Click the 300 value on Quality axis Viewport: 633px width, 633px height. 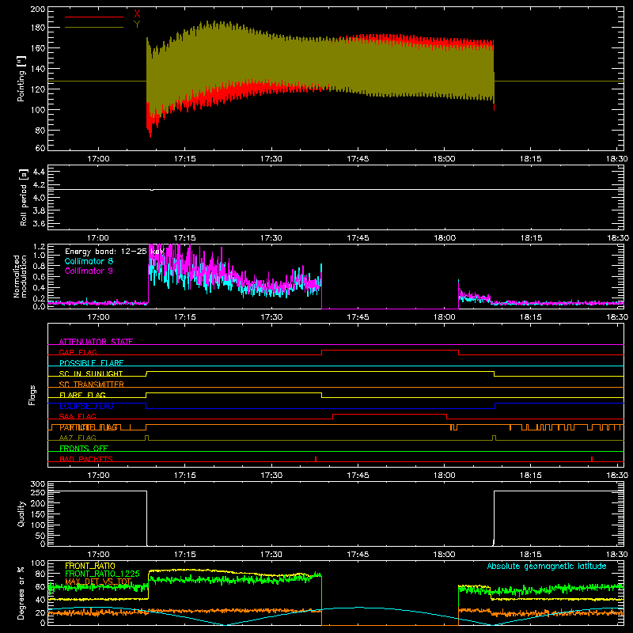tap(38, 484)
